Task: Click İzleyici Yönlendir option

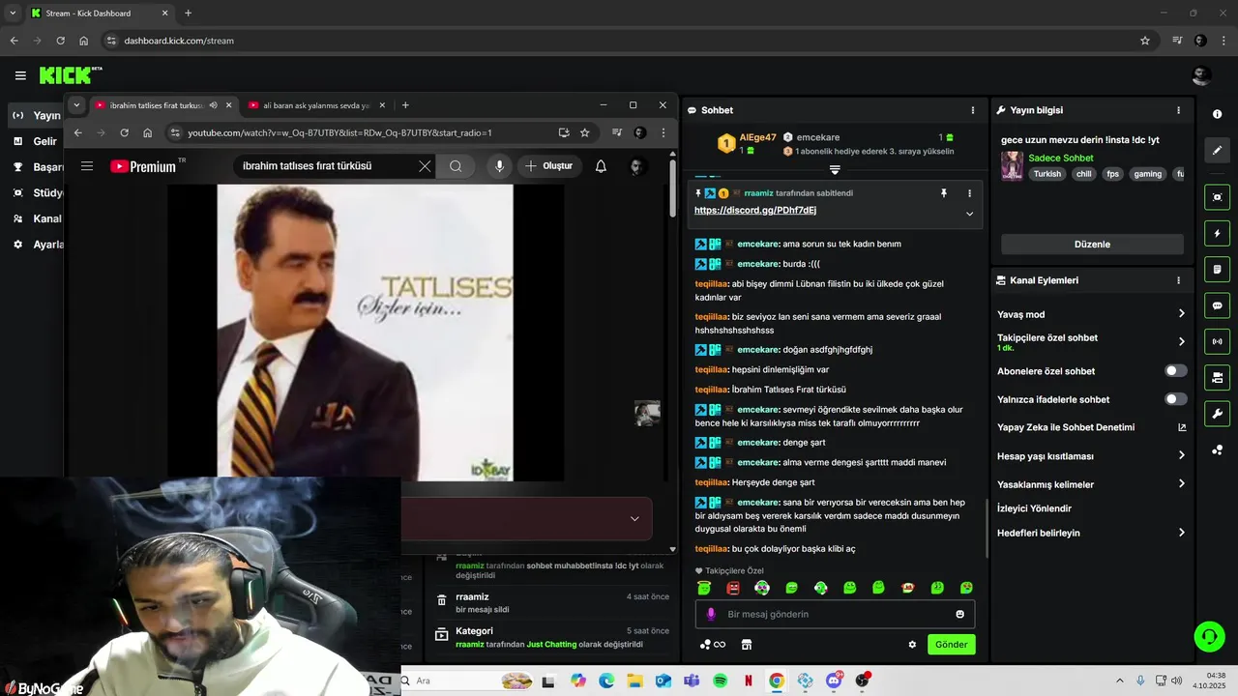Action: 1034,508
